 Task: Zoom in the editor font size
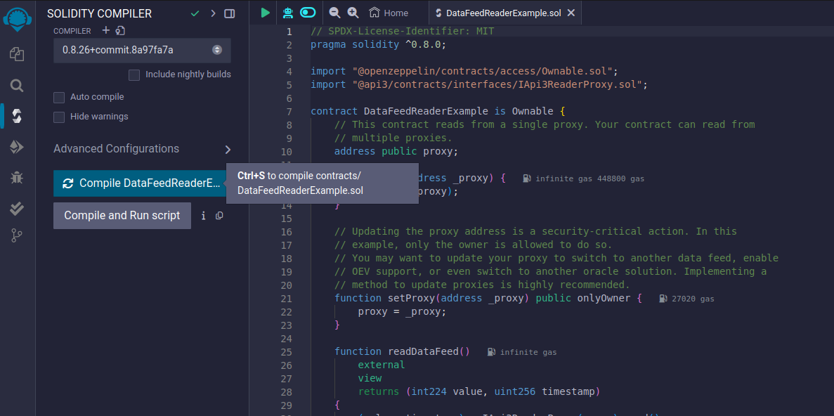[353, 13]
